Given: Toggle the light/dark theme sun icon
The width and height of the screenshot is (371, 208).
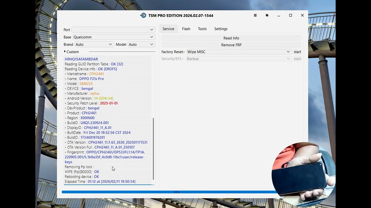Looking at the screenshot, I should click(267, 15).
